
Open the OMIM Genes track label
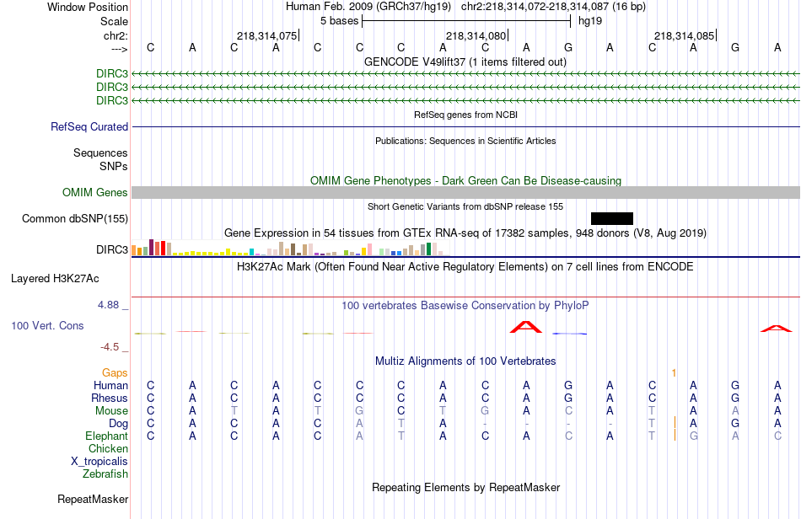(x=95, y=192)
